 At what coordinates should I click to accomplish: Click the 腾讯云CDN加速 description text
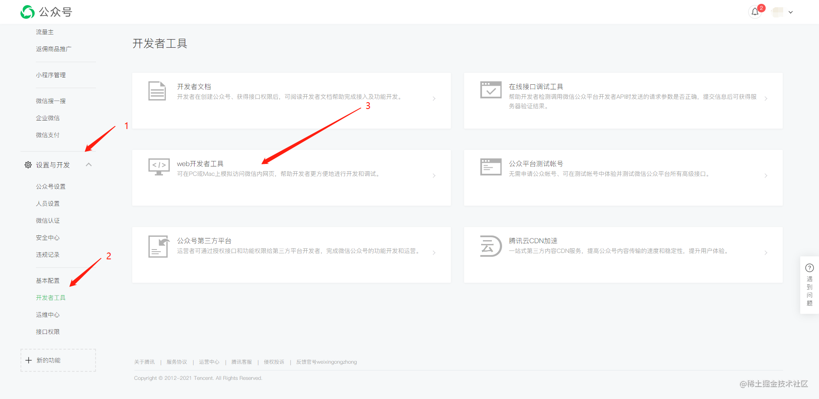click(x=619, y=251)
